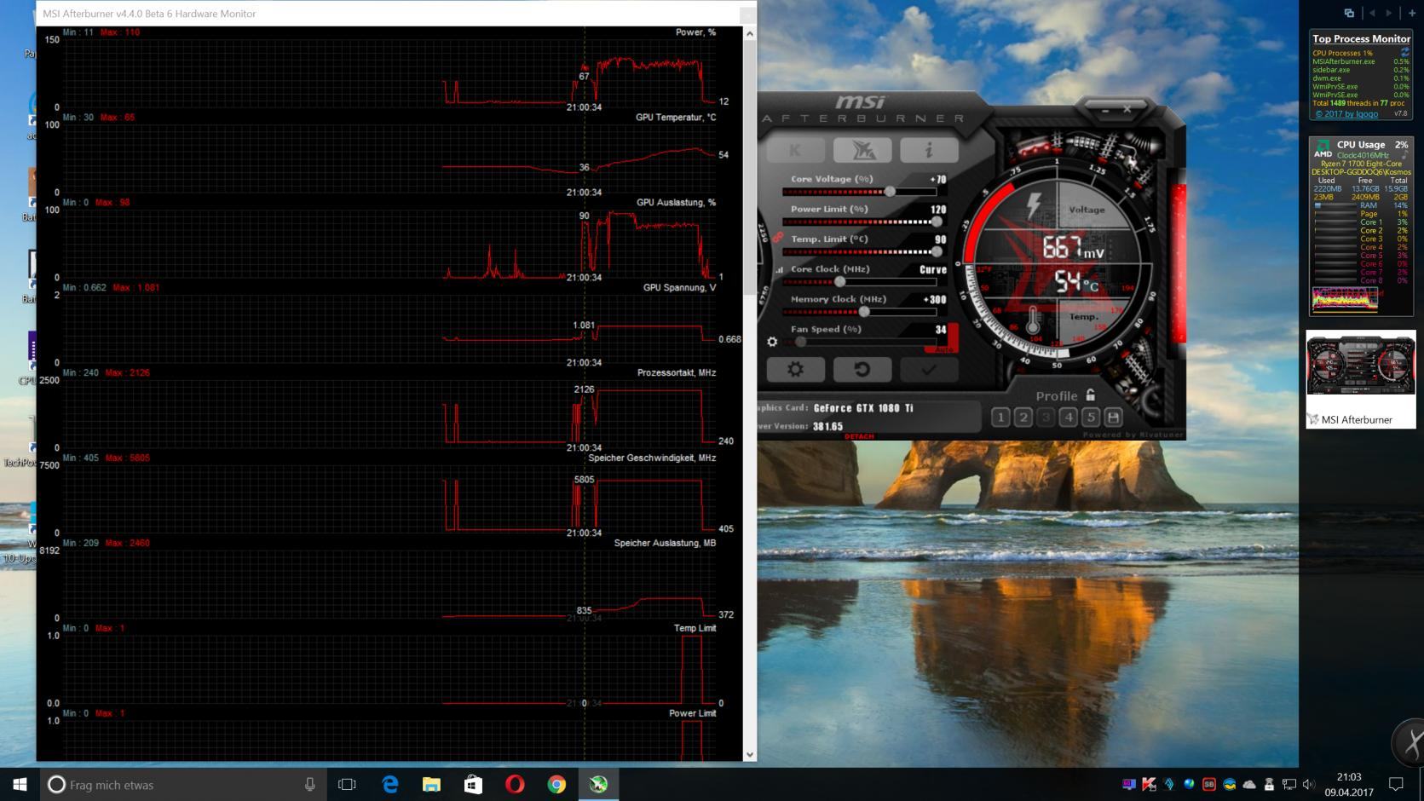The height and width of the screenshot is (801, 1424).
Task: Click the hardware monitor scrollbar up arrow
Action: pos(750,34)
